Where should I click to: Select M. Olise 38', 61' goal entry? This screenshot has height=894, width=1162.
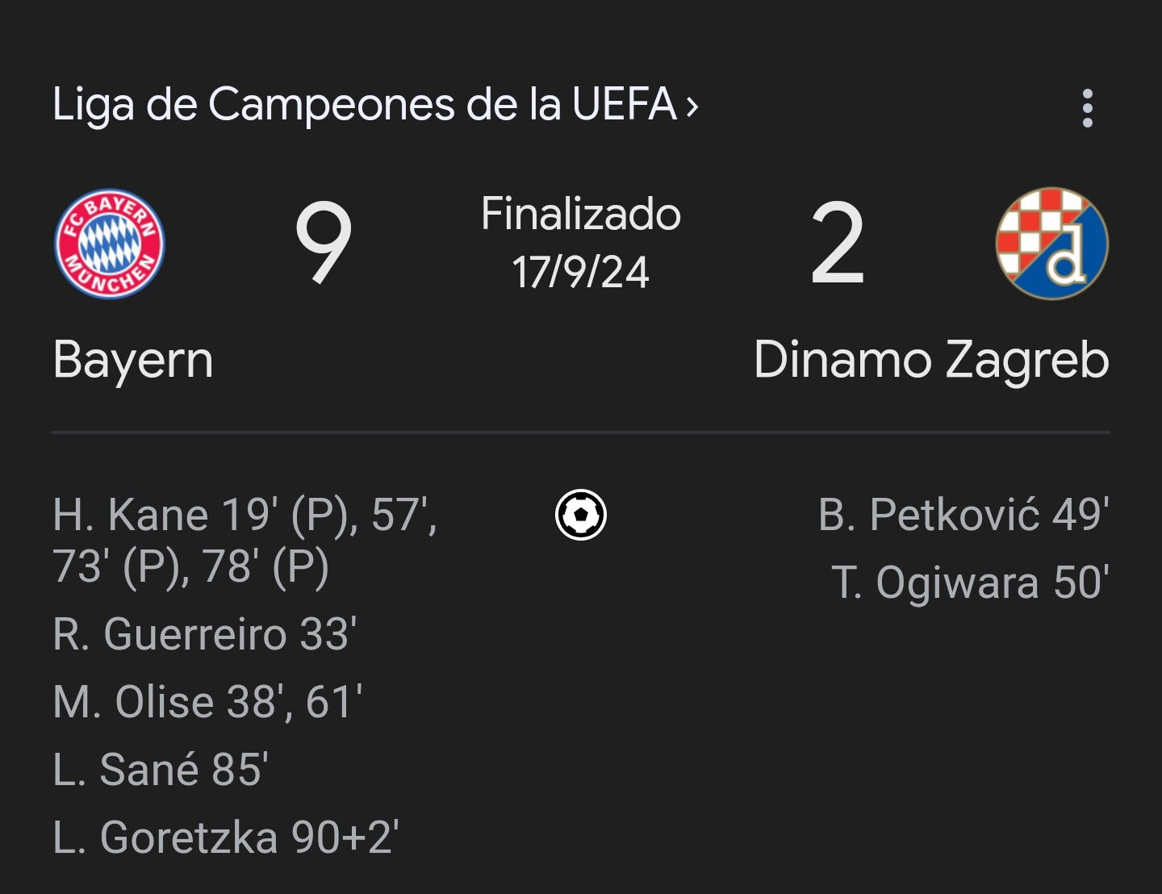(x=207, y=702)
